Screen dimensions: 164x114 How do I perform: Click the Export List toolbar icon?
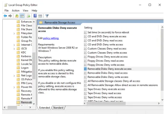pyautogui.click(x=28, y=16)
